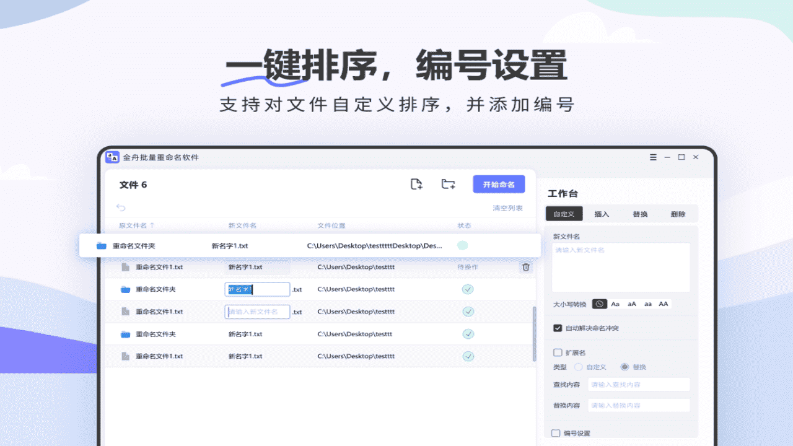
Task: Switch to the 插入 tab
Action: click(x=602, y=213)
